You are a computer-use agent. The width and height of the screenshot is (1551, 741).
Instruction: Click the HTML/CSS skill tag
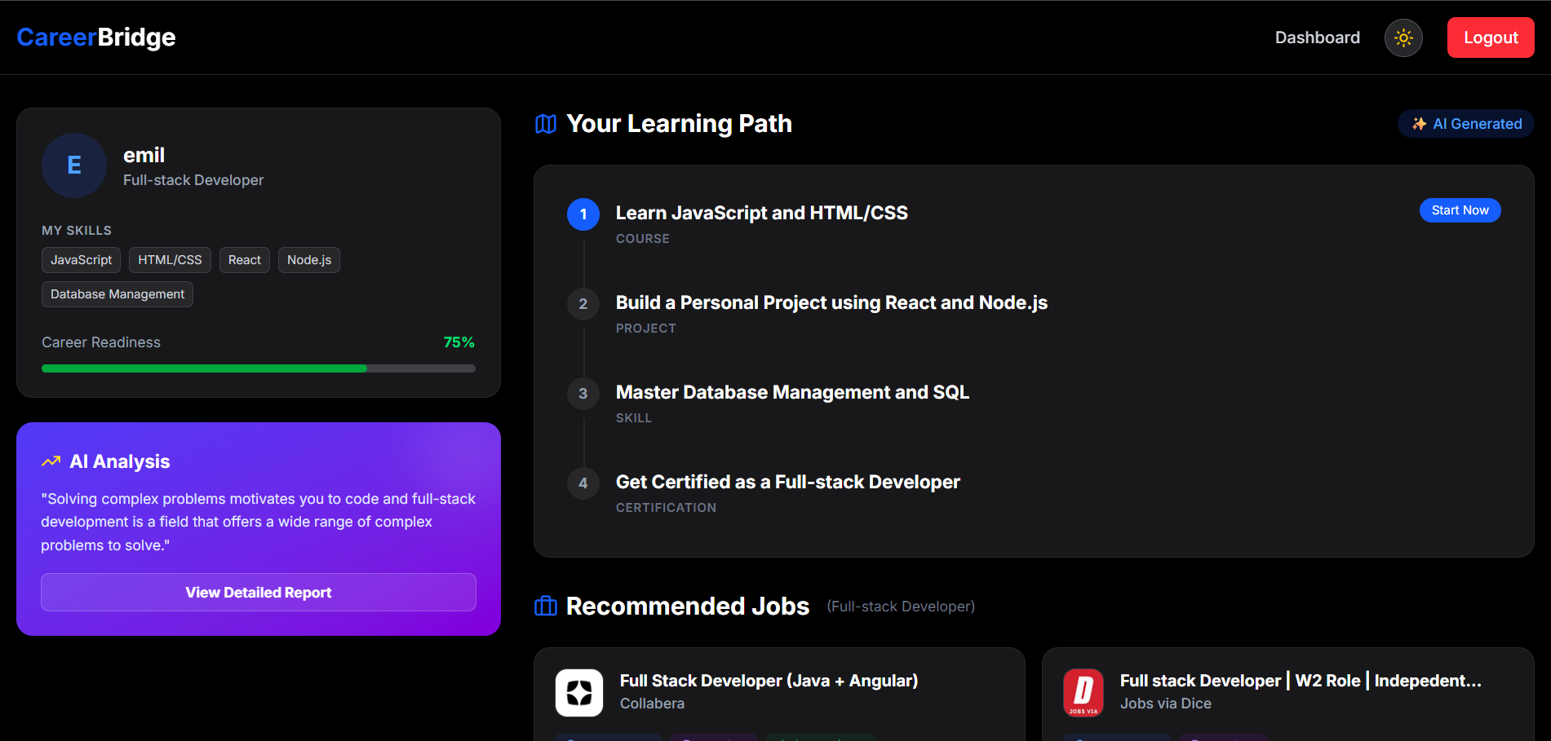pyautogui.click(x=170, y=260)
